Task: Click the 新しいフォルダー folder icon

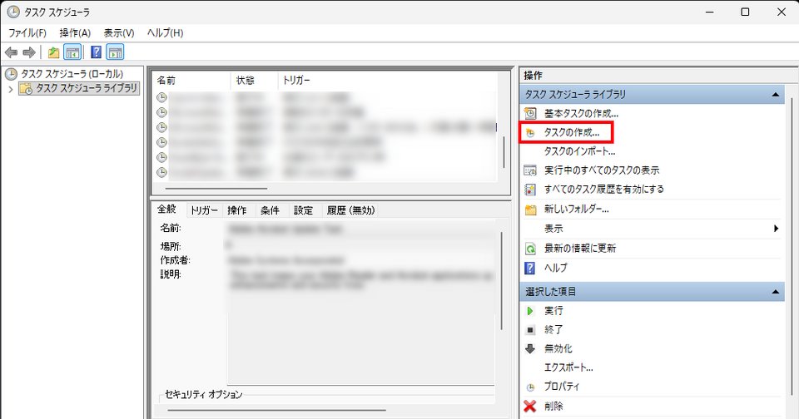Action: (x=530, y=209)
